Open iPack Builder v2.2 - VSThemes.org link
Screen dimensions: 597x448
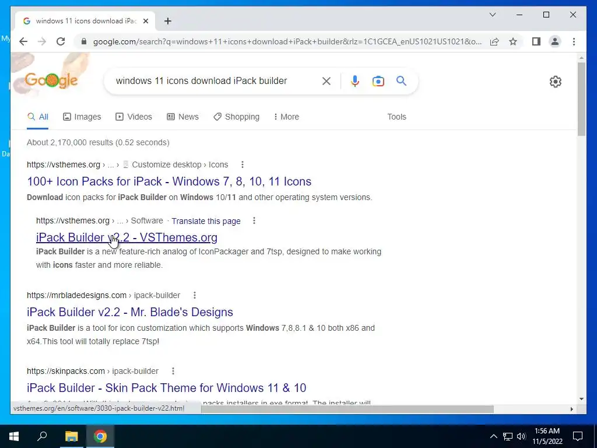point(127,237)
